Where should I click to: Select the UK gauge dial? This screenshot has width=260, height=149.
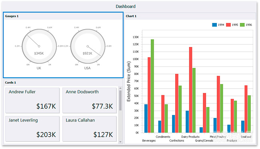coord(39,46)
